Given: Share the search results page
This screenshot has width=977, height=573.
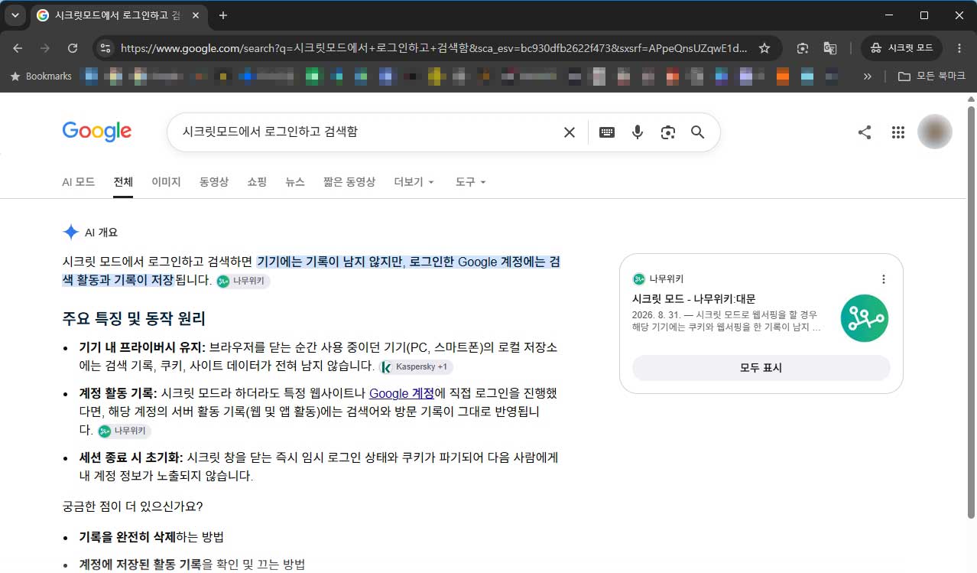Looking at the screenshot, I should pos(865,132).
